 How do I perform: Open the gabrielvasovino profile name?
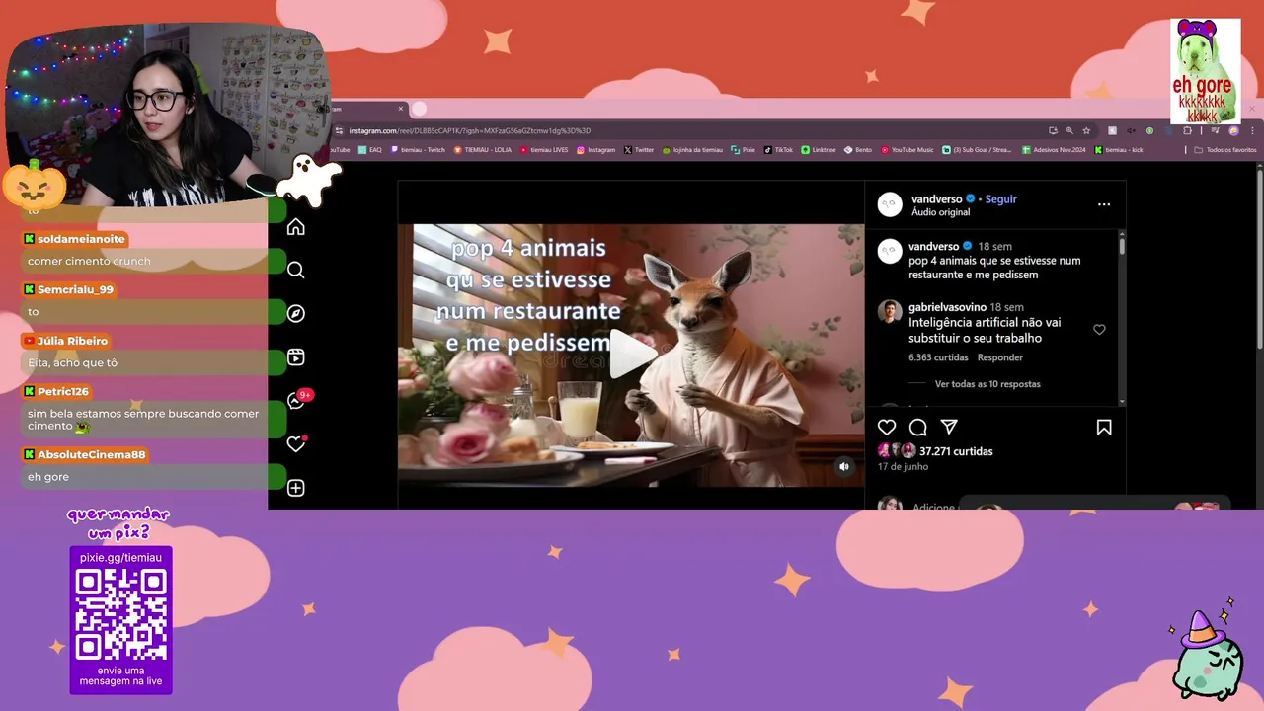click(x=947, y=307)
